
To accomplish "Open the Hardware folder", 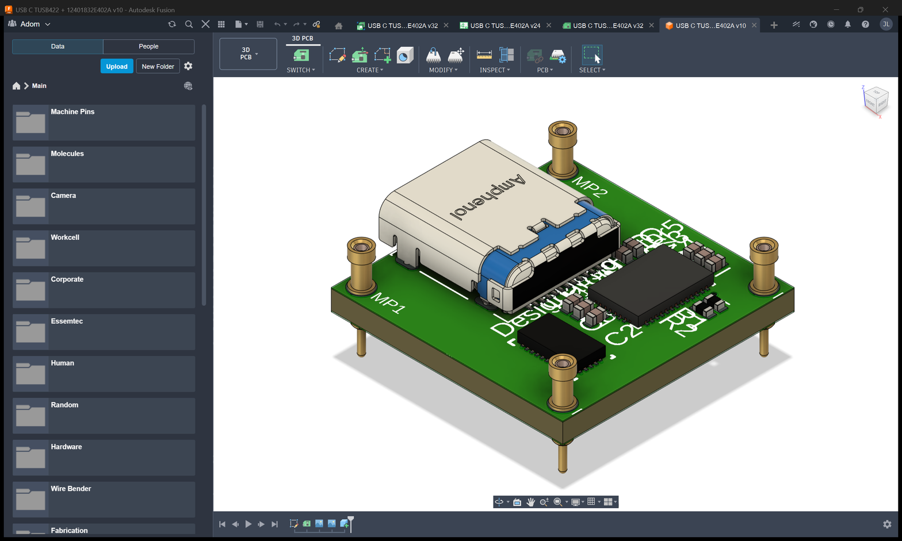I will pyautogui.click(x=104, y=458).
